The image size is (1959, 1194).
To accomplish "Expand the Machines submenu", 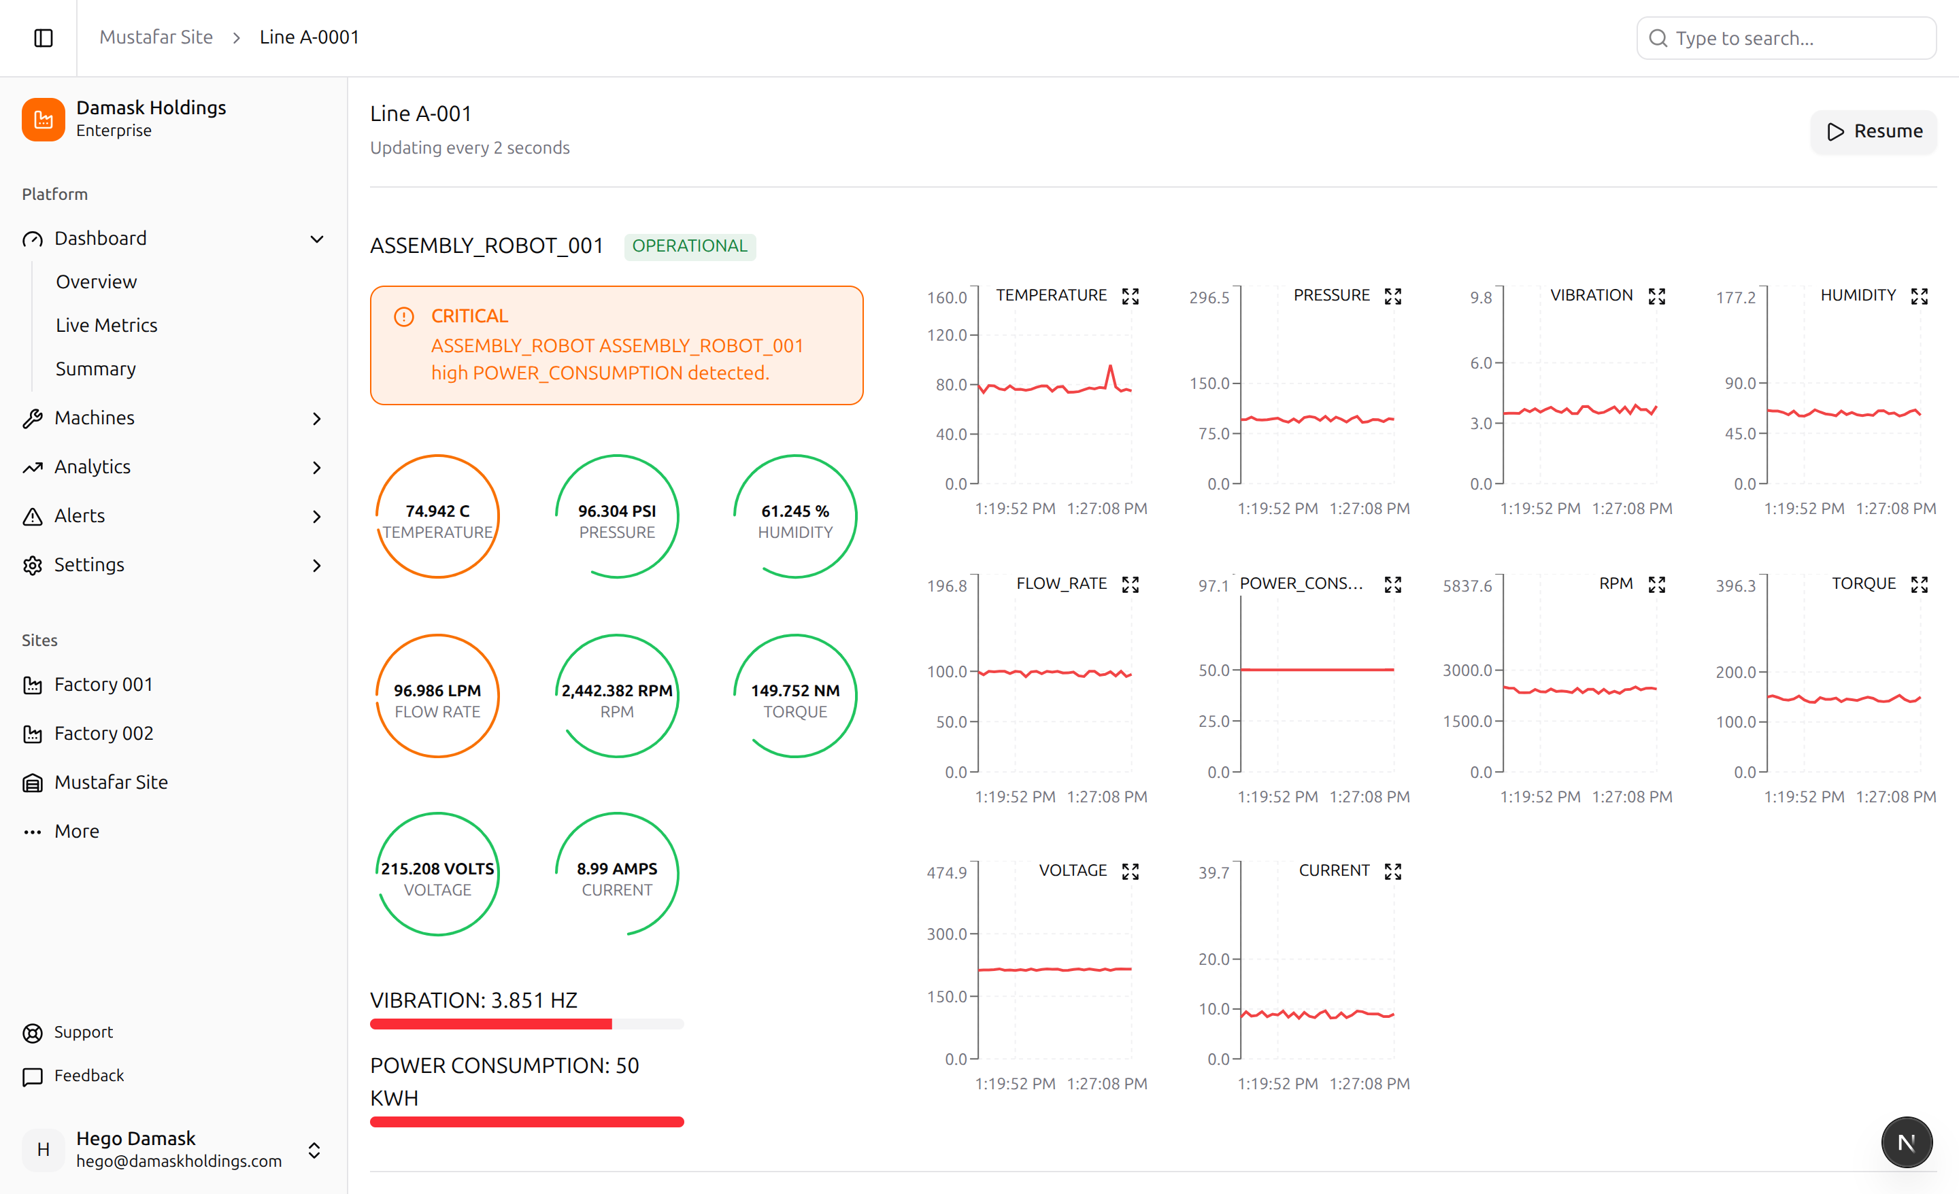I will [x=316, y=418].
